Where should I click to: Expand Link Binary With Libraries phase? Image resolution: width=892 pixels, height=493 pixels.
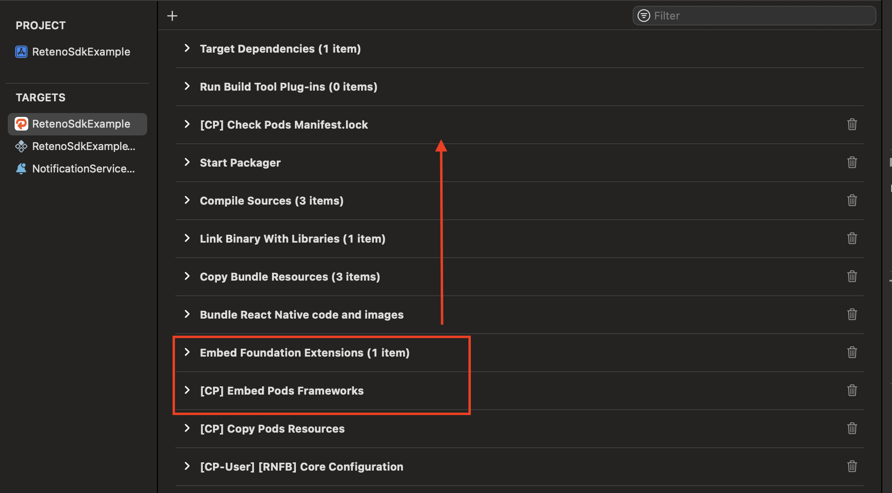tap(187, 238)
